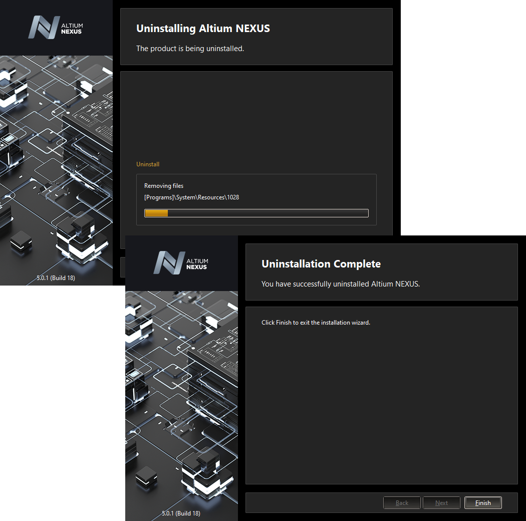Select the "Uninstalling Altium NEXUS" heading
The width and height of the screenshot is (526, 521).
tap(203, 29)
